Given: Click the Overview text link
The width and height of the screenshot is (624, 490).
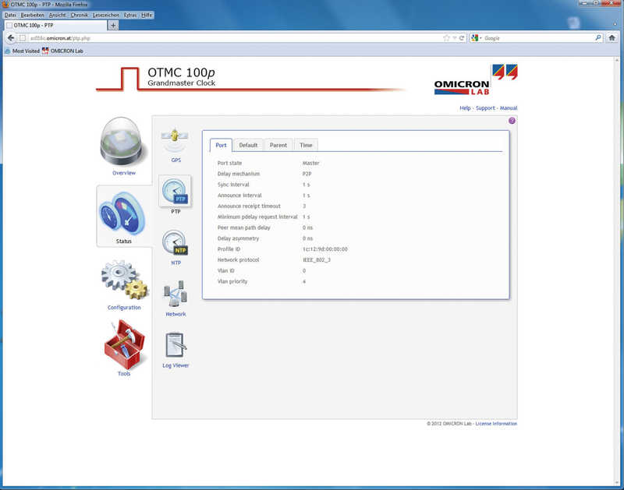Looking at the screenshot, I should 124,173.
